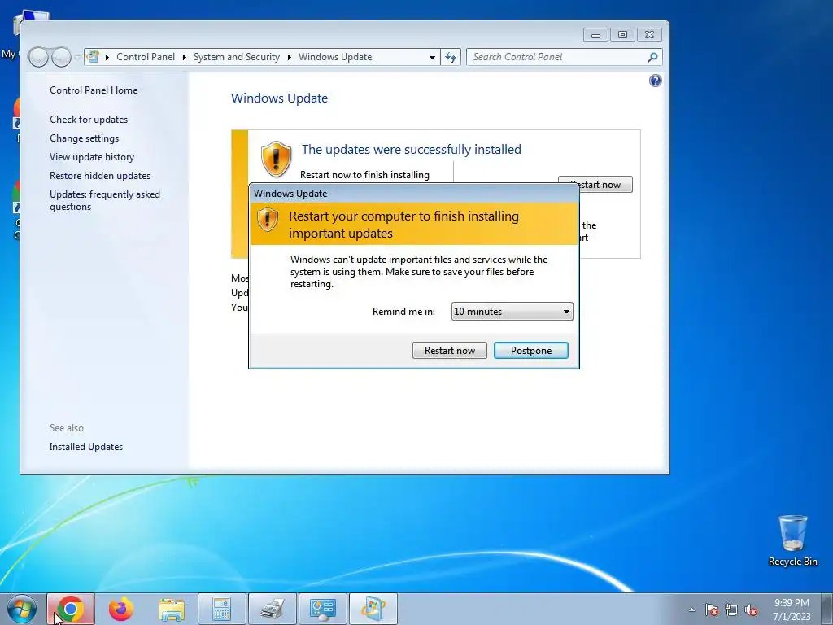This screenshot has width=833, height=625.
Task: Open Windows Explorer folder icon in taskbar
Action: pos(172,609)
